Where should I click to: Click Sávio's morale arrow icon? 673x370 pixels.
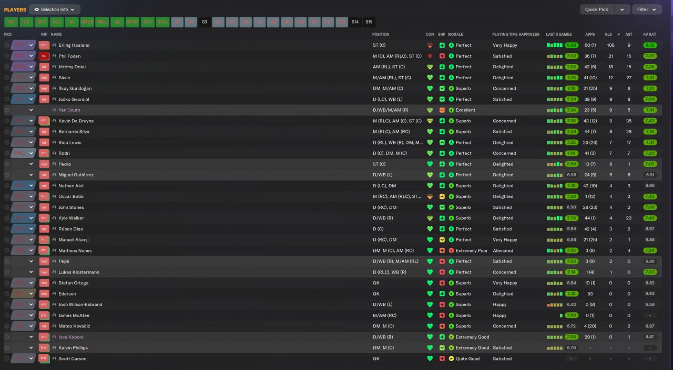coord(451,78)
